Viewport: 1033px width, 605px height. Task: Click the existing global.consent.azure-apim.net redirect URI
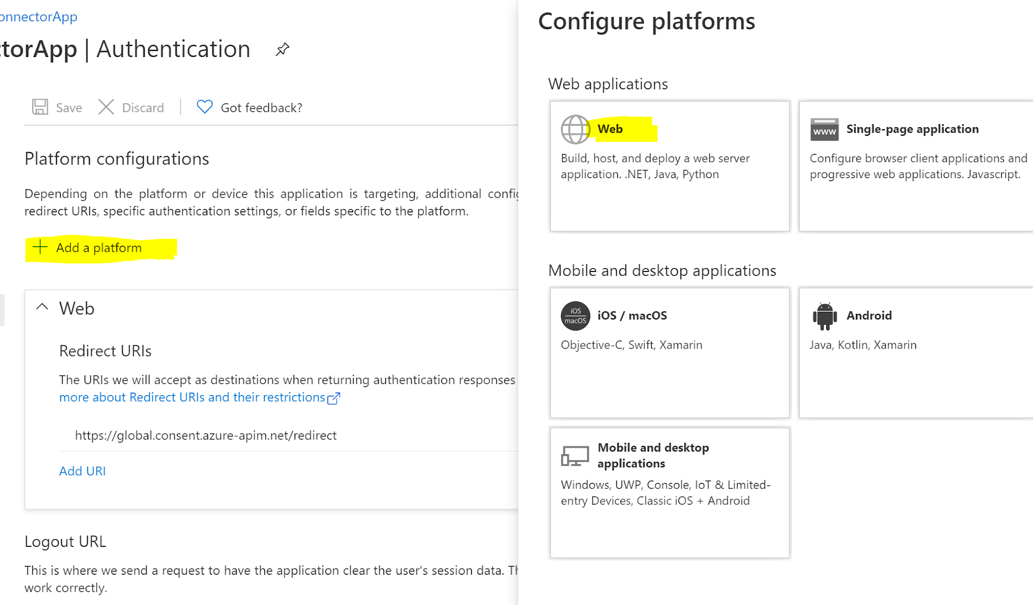coord(206,435)
